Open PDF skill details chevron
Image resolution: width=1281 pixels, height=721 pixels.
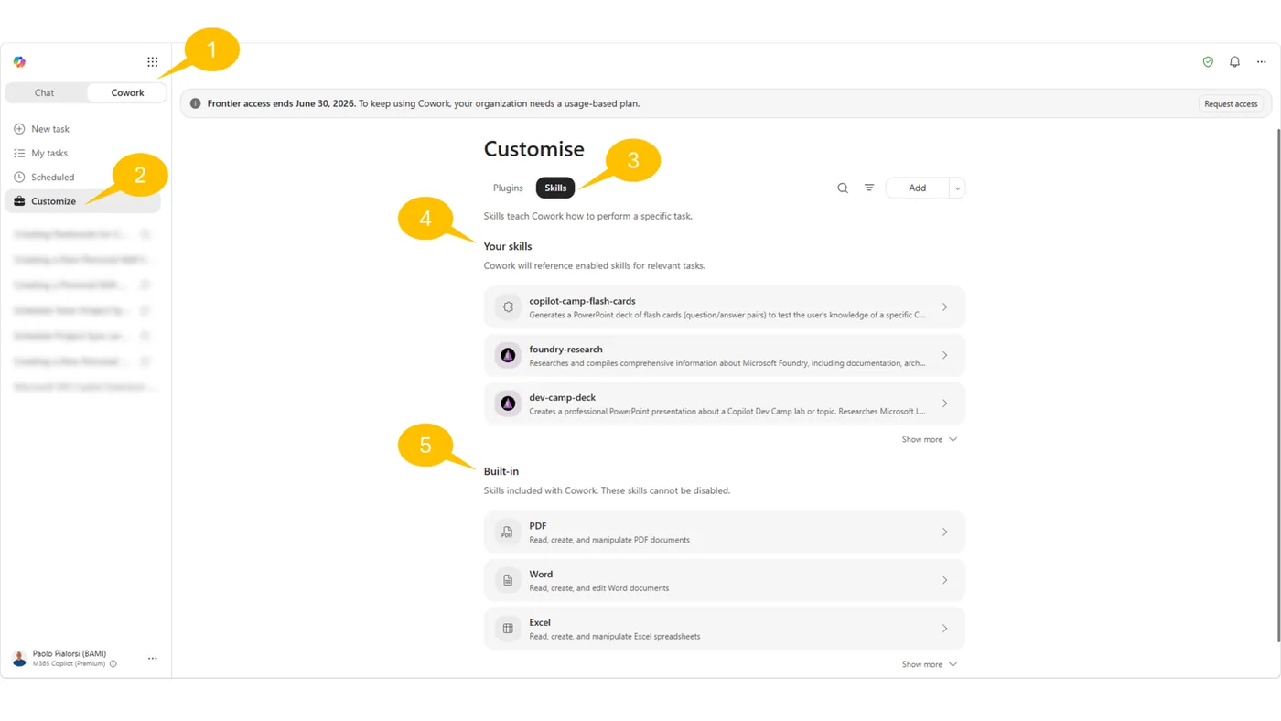coord(945,532)
